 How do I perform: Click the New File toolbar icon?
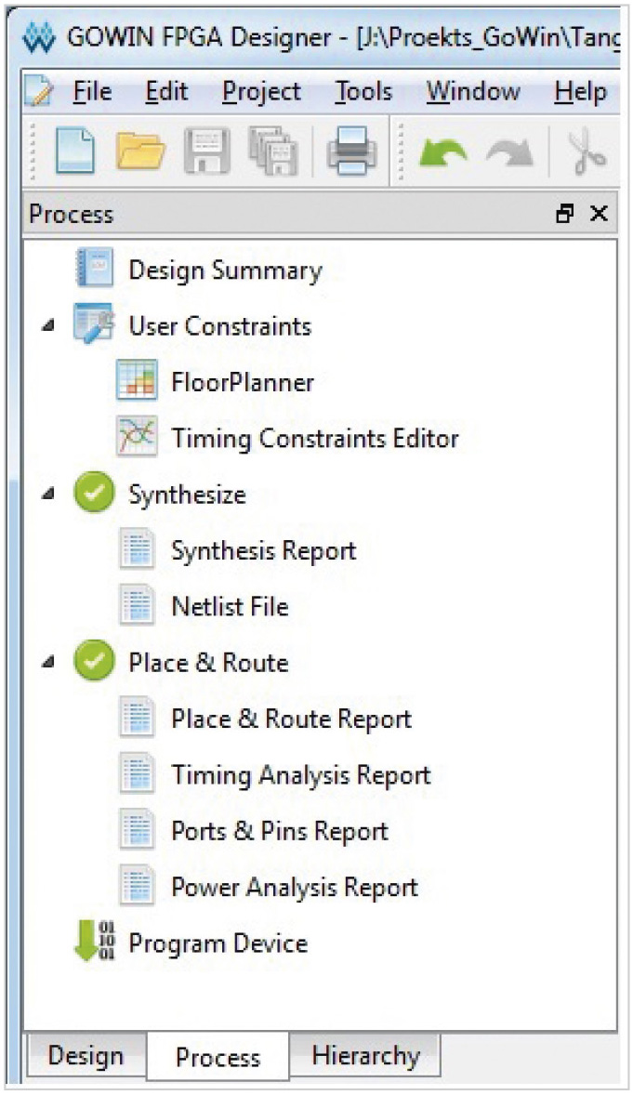[x=75, y=152]
